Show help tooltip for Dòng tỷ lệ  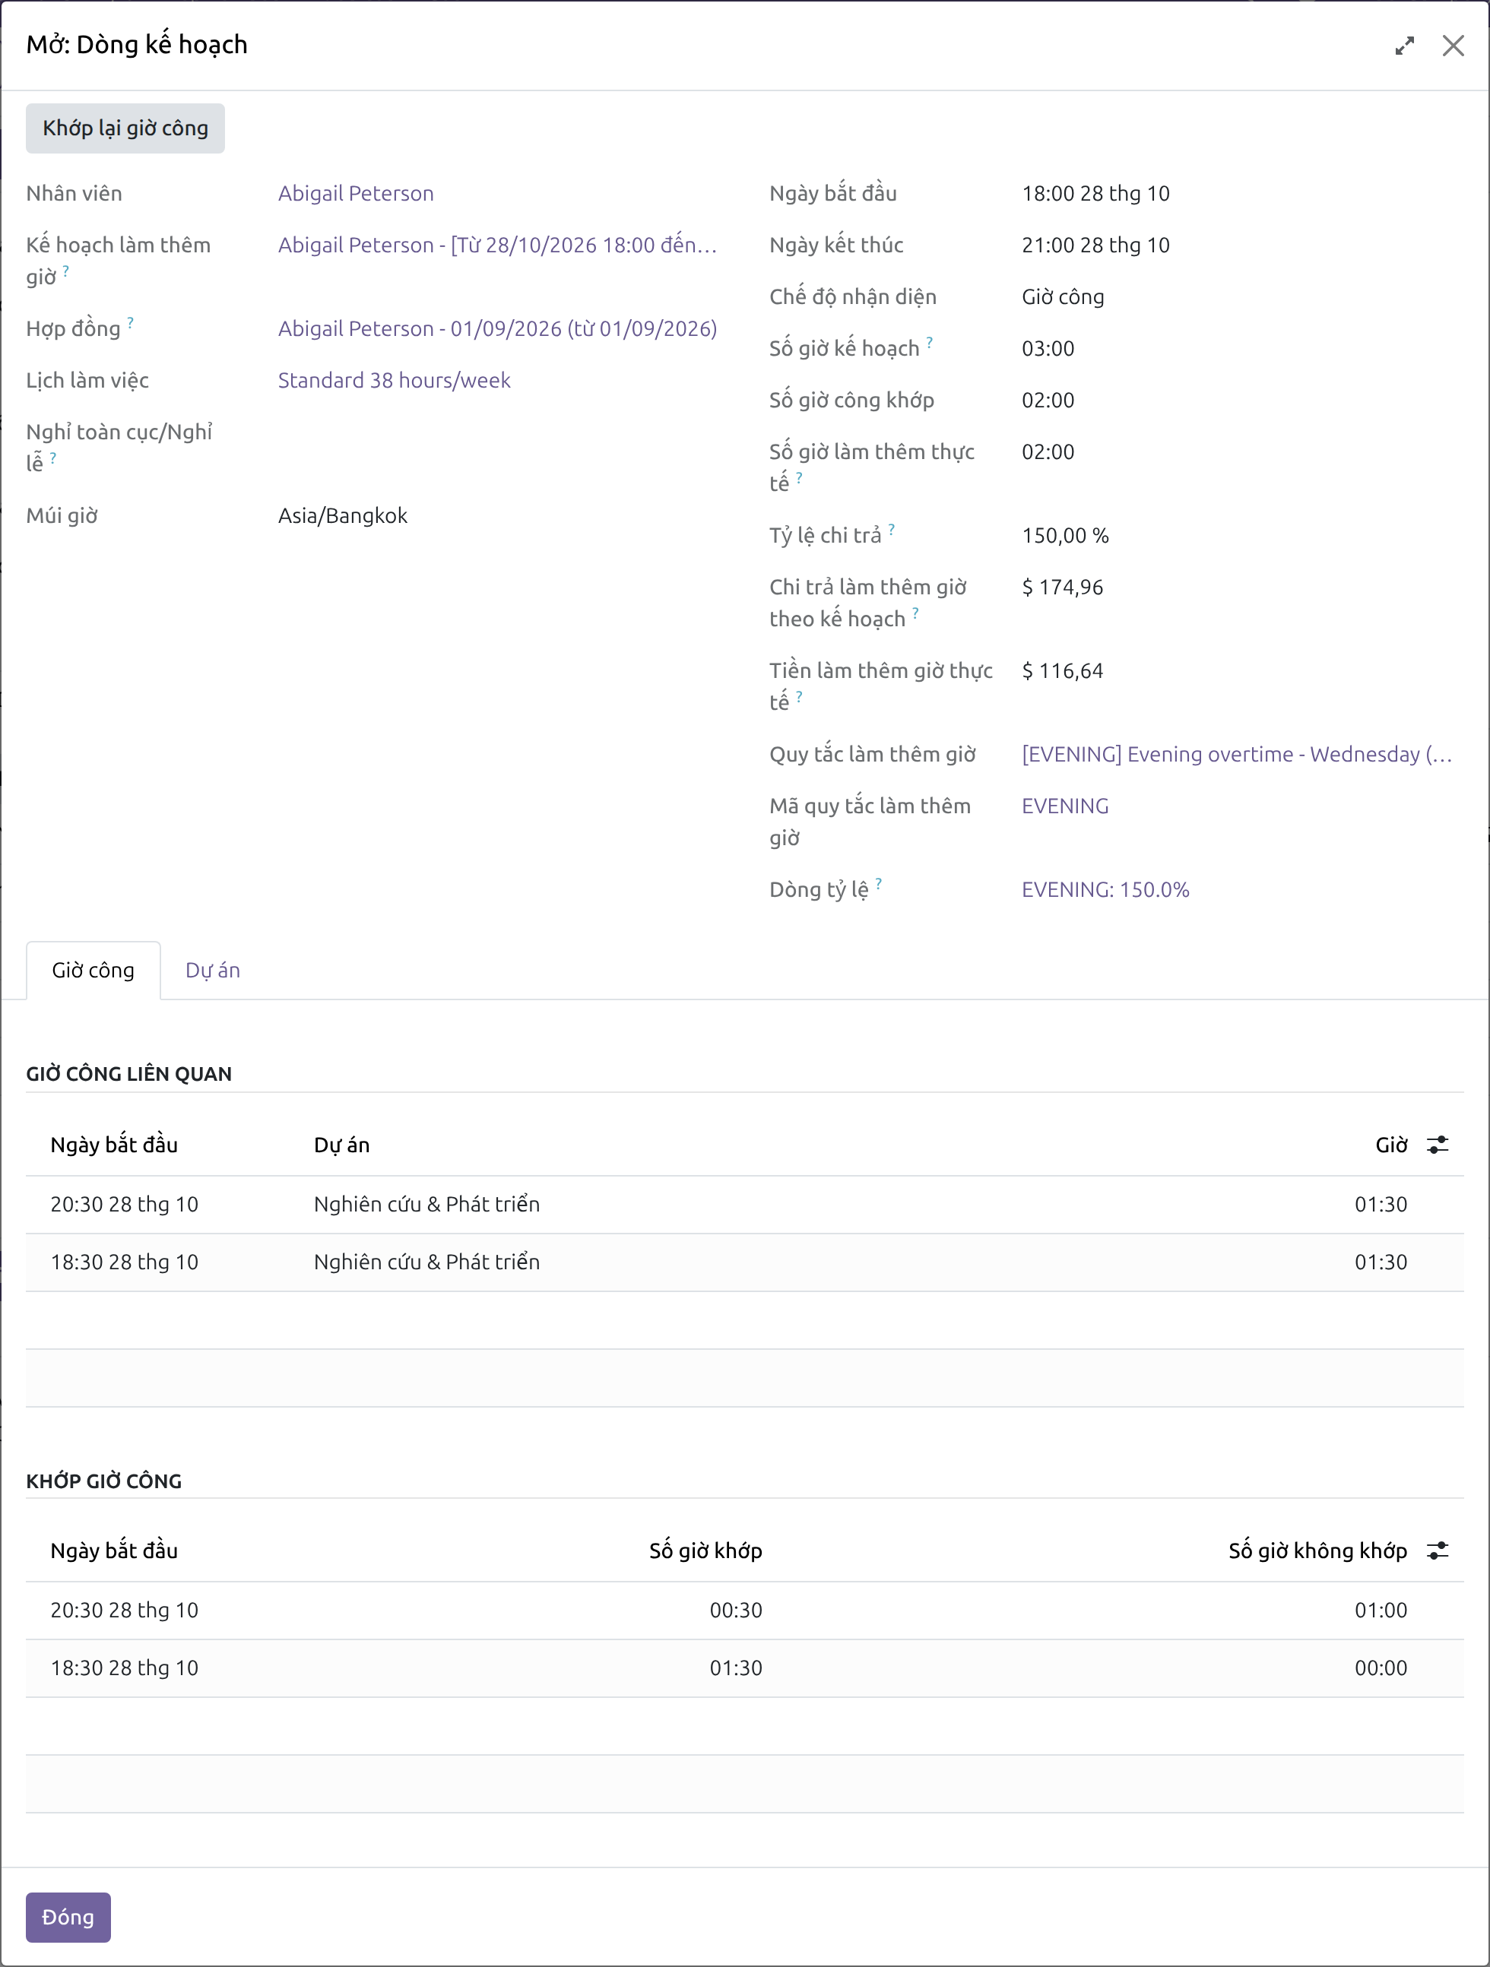(x=878, y=883)
